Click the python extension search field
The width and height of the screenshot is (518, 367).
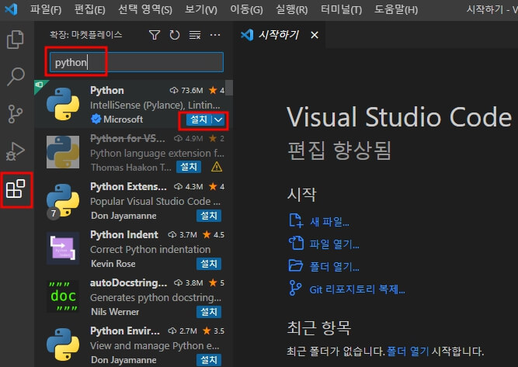pos(137,62)
